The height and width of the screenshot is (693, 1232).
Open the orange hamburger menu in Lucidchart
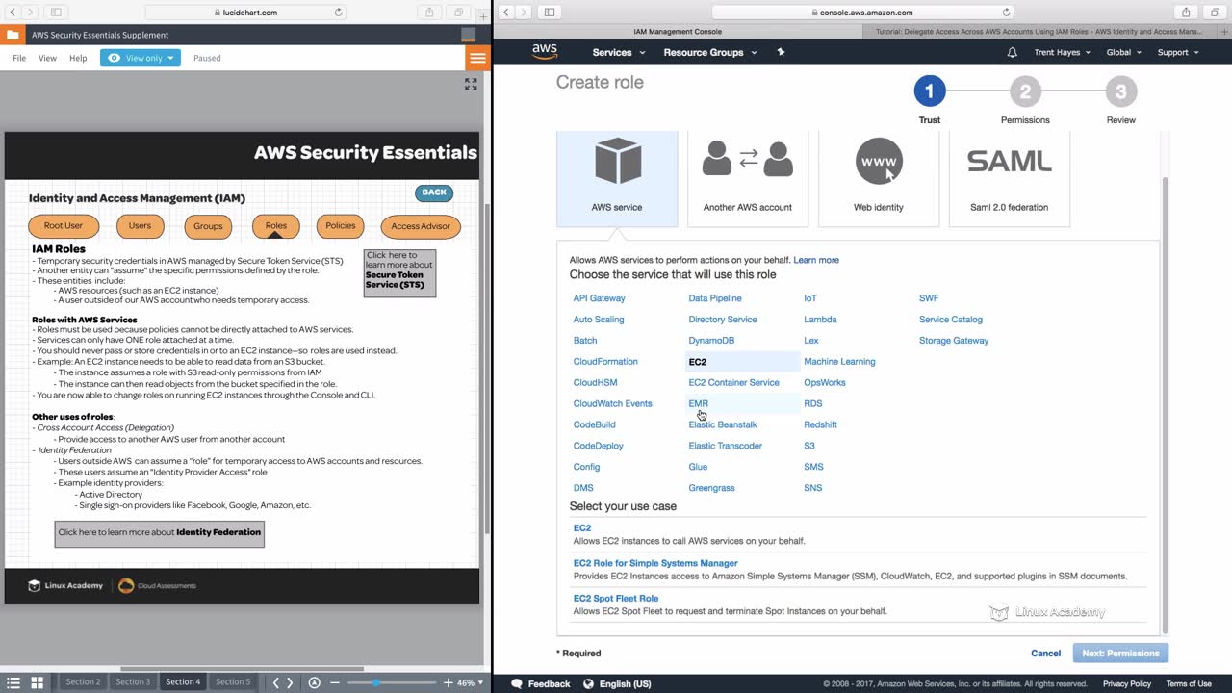[477, 58]
